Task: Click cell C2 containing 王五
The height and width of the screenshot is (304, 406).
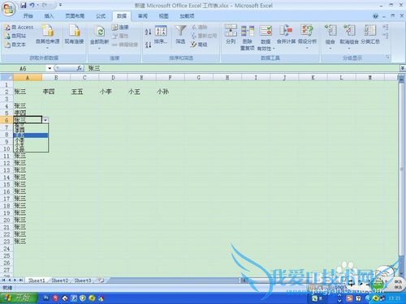Action: (84, 92)
